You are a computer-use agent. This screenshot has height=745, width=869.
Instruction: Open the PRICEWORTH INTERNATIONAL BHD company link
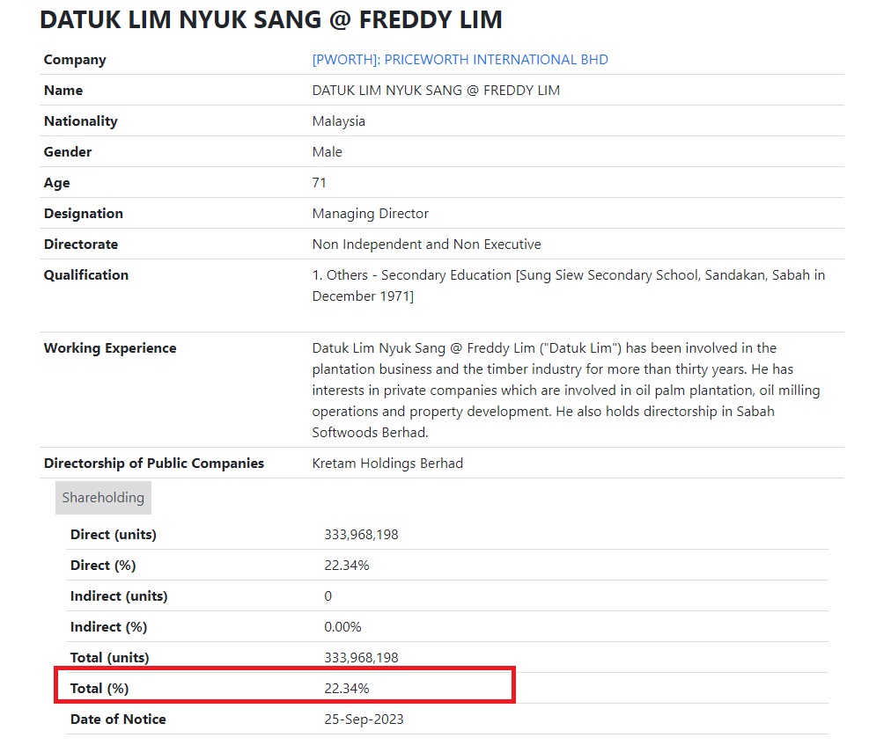460,60
